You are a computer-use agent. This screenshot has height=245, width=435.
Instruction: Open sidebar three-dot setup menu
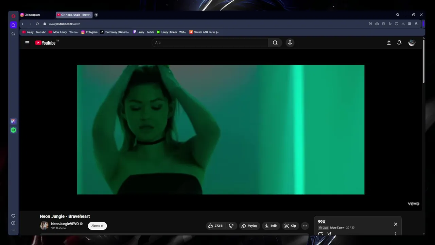(13, 230)
